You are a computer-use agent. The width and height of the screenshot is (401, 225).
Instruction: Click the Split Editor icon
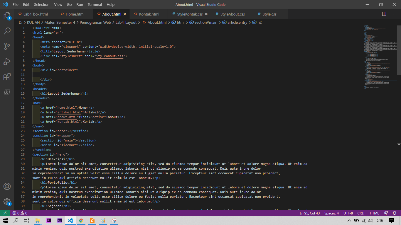[384, 14]
